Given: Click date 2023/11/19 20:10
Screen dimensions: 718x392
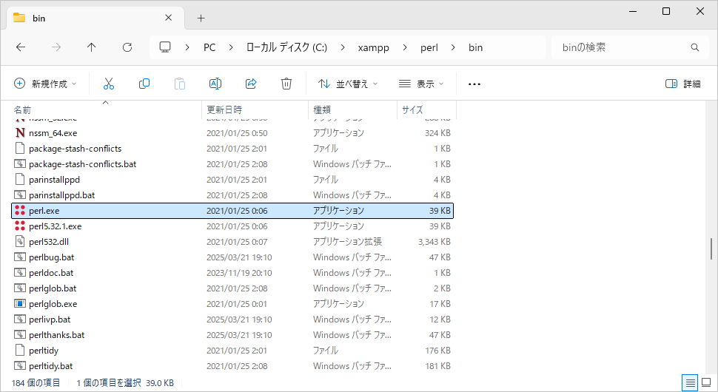Looking at the screenshot, I should click(x=239, y=273).
